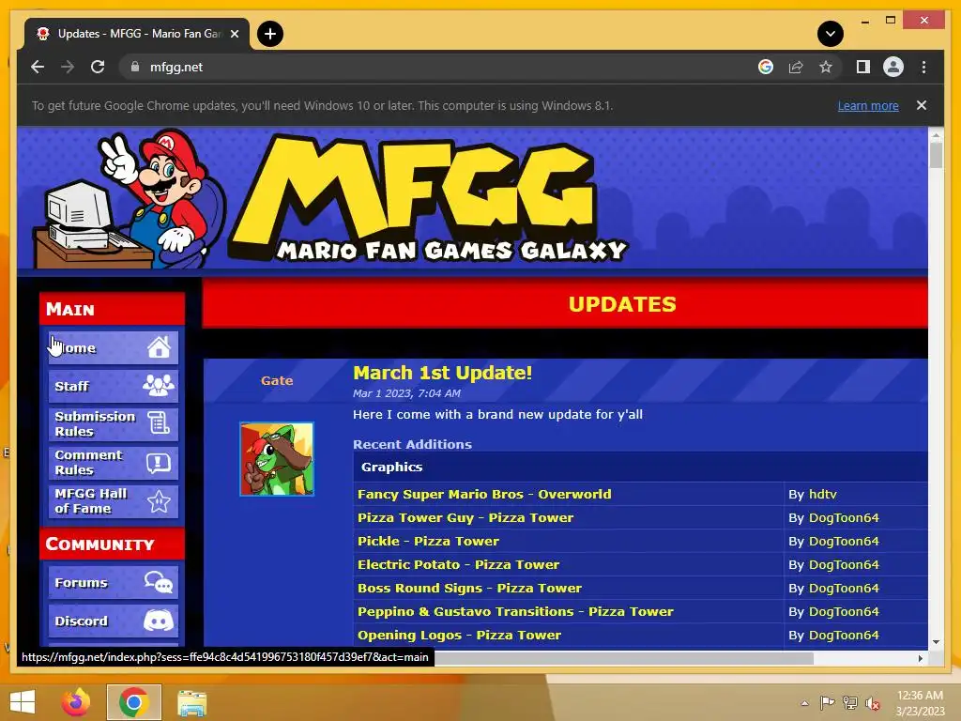
Task: Click the browser forward arrow
Action: [68, 67]
